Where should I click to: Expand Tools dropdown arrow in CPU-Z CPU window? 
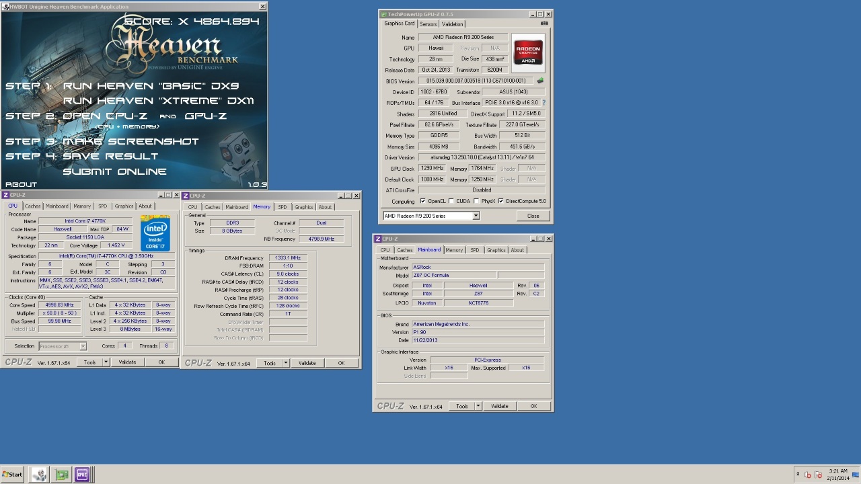[x=106, y=362]
